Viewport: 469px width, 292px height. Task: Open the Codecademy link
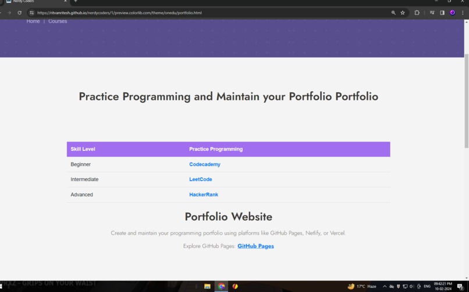pos(205,164)
